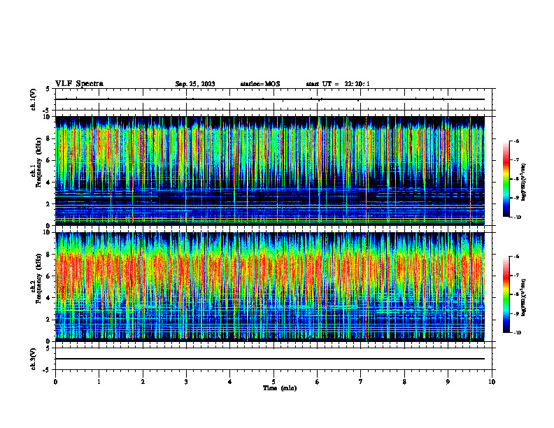Click the "10" tick on the time axis
This screenshot has height=428, width=554.
492,382
